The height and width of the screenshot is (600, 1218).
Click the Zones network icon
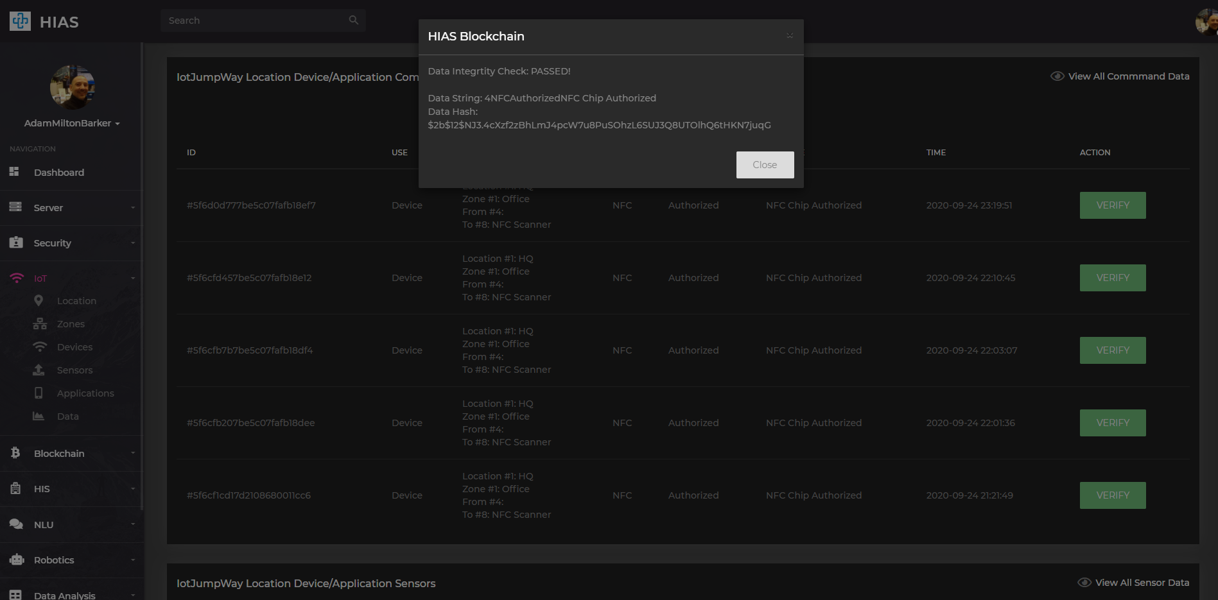[40, 324]
